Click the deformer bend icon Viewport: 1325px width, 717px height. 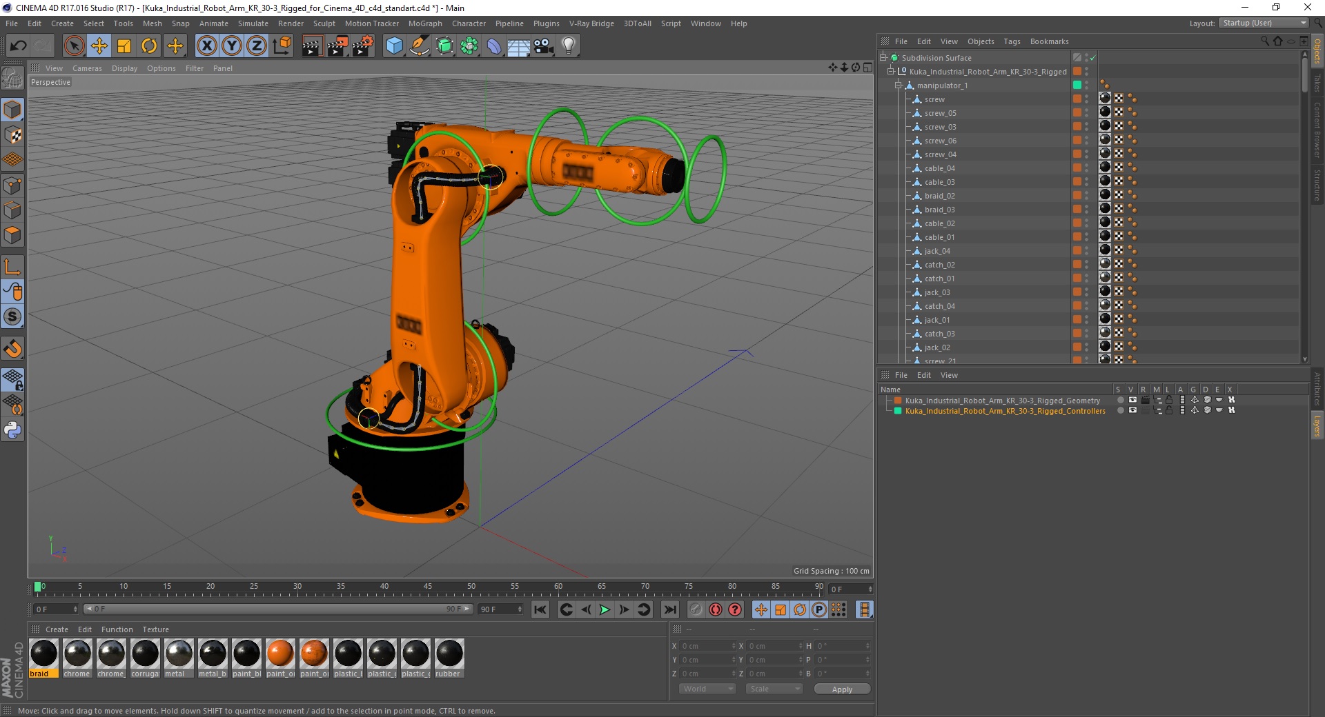494,46
